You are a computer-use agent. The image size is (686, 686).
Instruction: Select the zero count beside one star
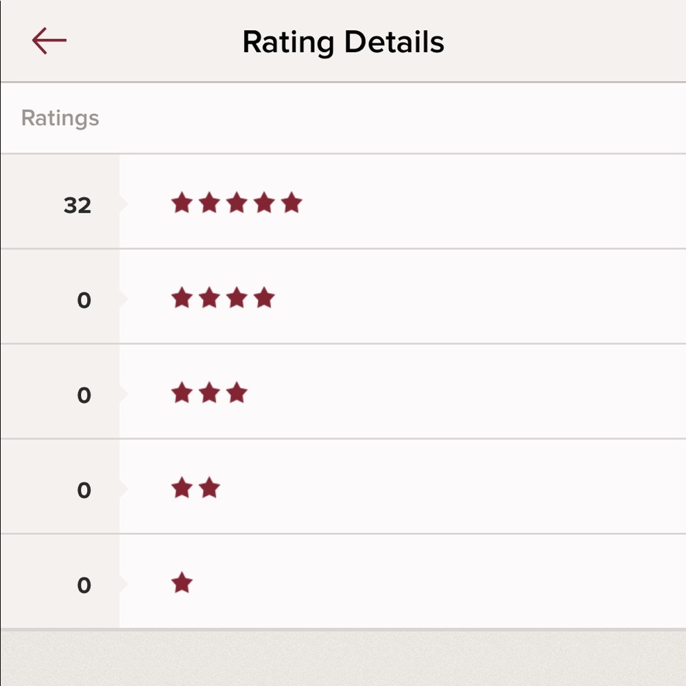pyautogui.click(x=84, y=585)
